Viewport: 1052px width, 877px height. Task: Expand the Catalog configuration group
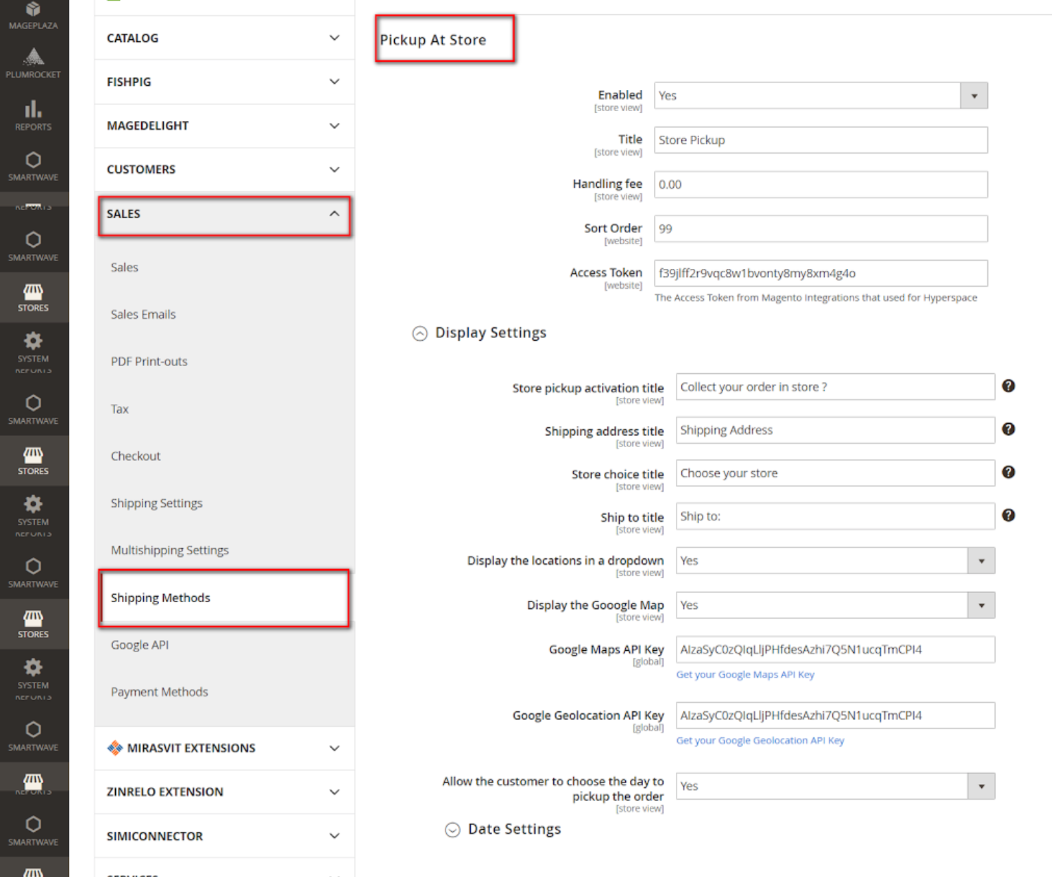click(x=223, y=38)
